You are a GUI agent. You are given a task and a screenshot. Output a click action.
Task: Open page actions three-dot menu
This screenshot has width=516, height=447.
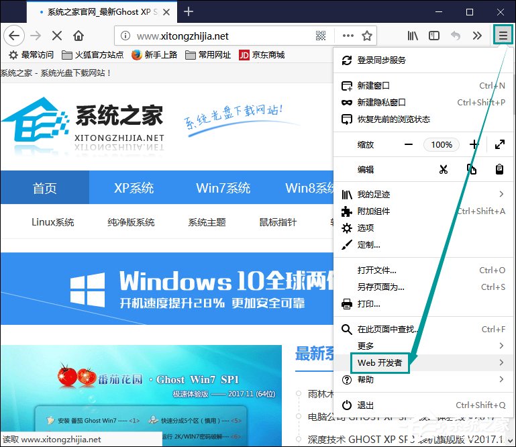click(348, 36)
